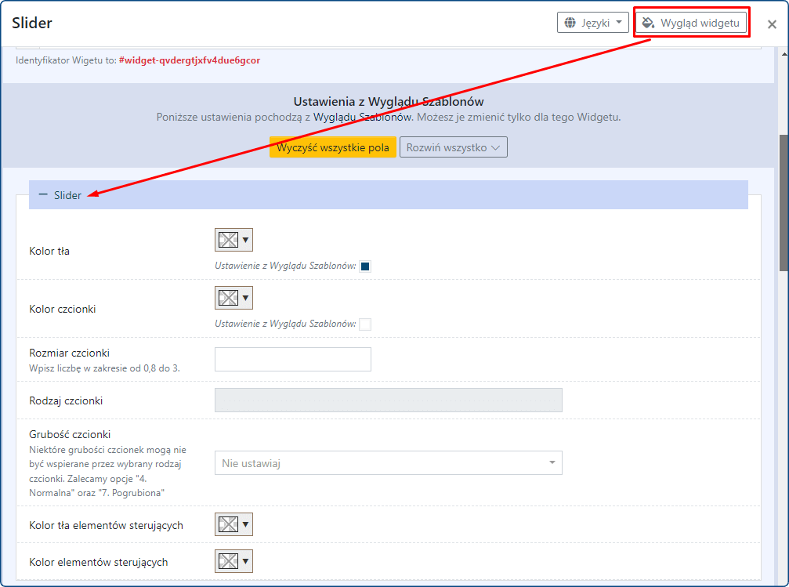Close the Slider dialog with X
Image resolution: width=789 pixels, height=587 pixels.
772,24
